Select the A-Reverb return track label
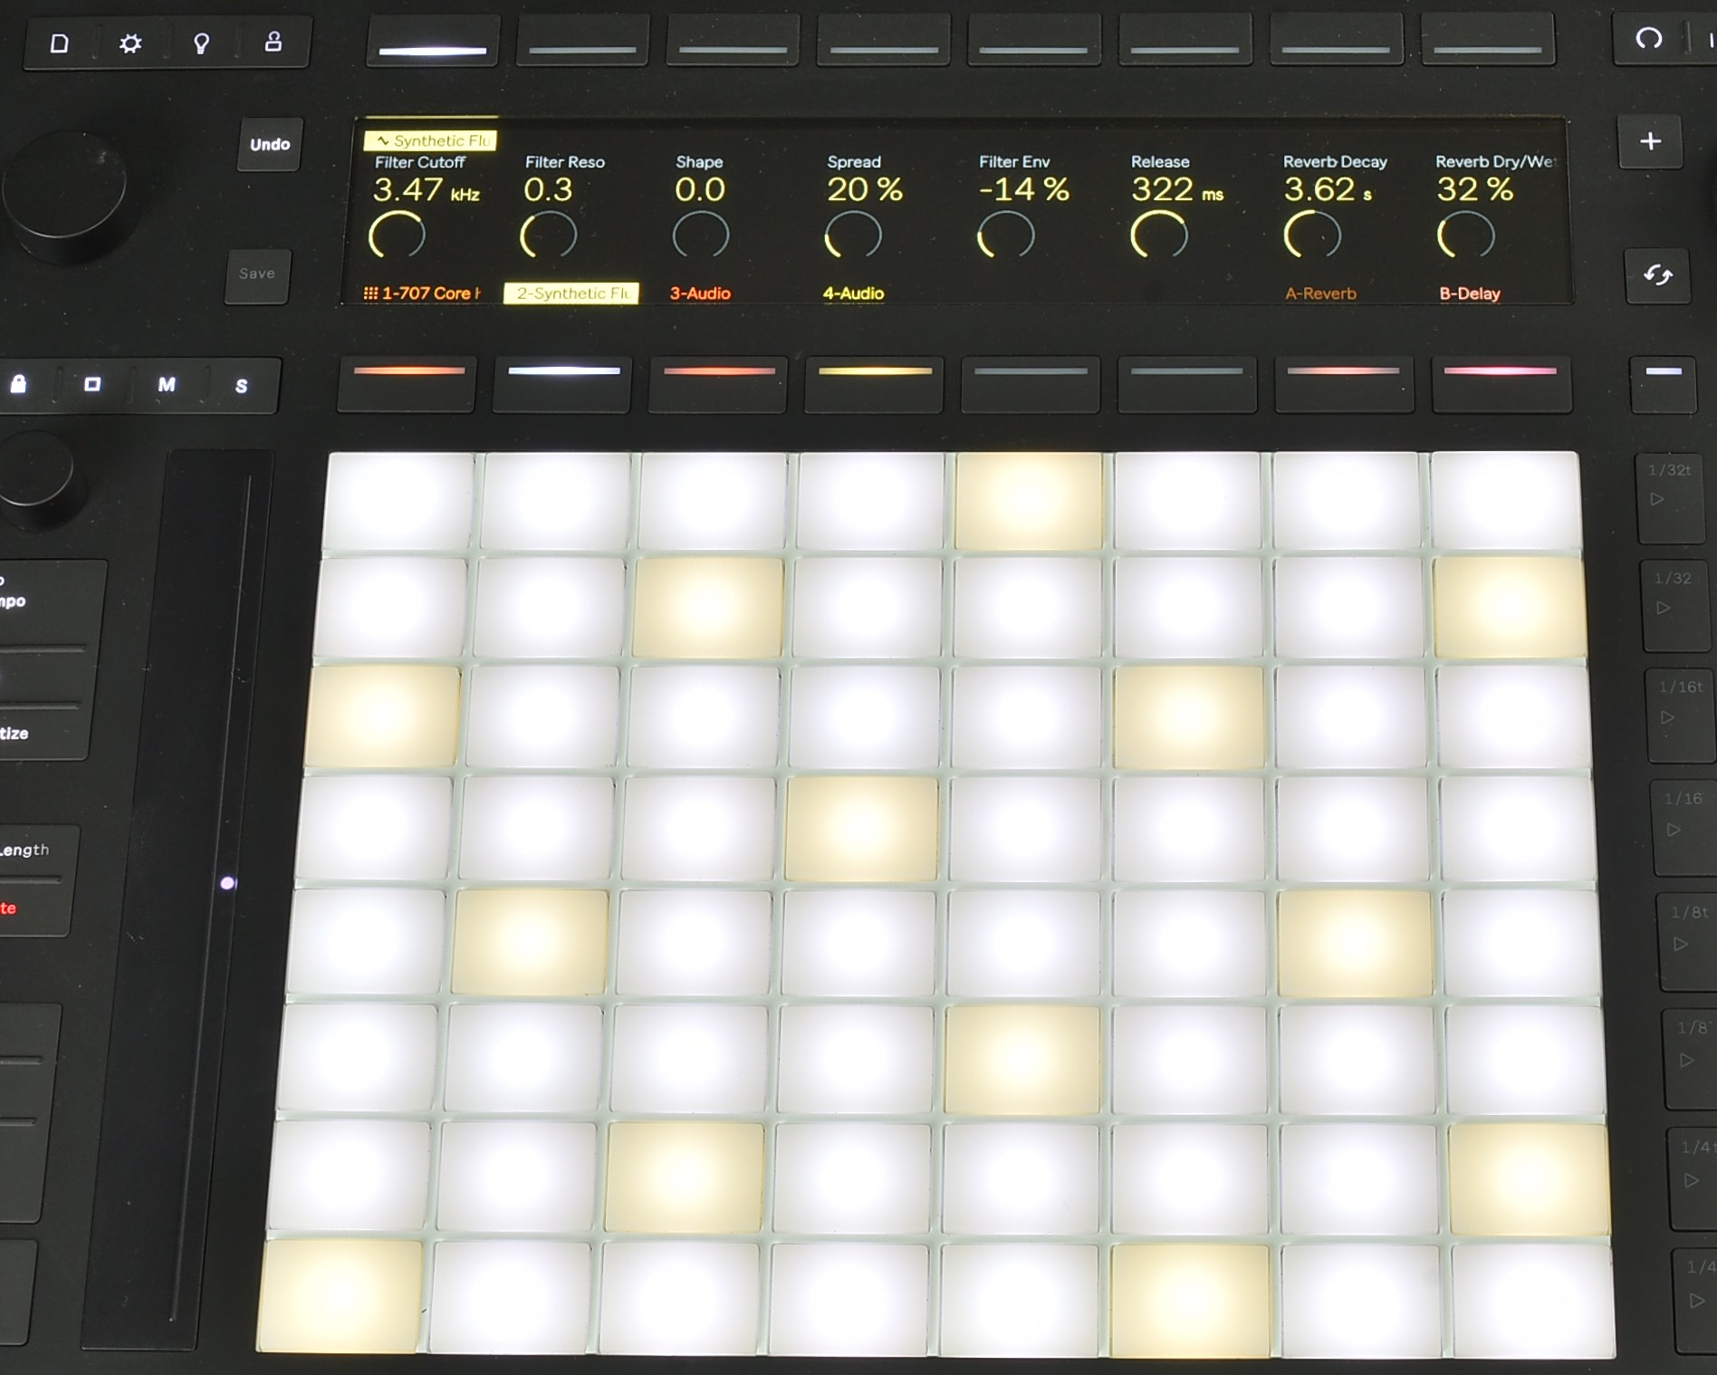1717x1375 pixels. coord(1320,293)
